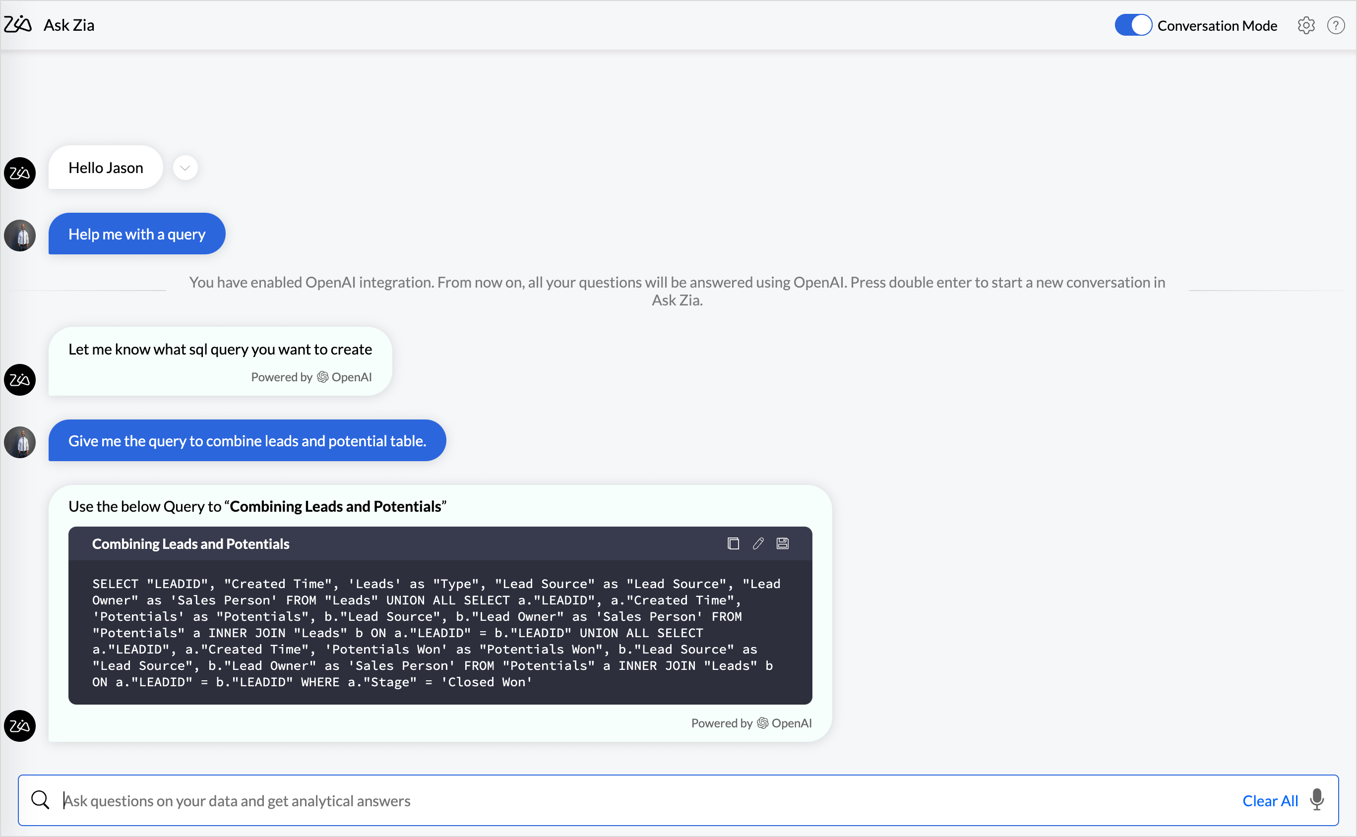Click the Zia logo in header

pyautogui.click(x=18, y=24)
